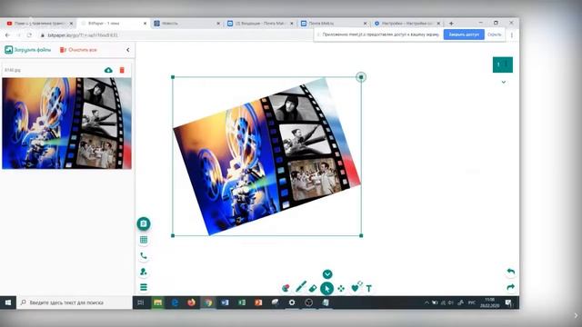This screenshot has height=327, width=582.
Task: Switch to the YouTube browser tab
Action: pyautogui.click(x=40, y=24)
